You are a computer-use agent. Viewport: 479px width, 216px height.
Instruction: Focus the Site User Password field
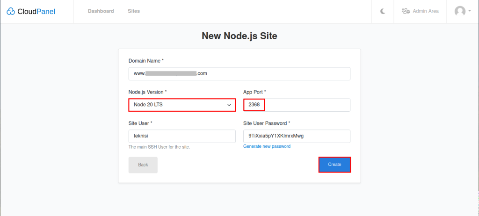click(297, 136)
